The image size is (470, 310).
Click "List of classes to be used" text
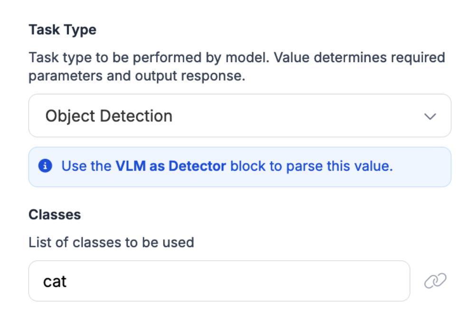coord(111,243)
